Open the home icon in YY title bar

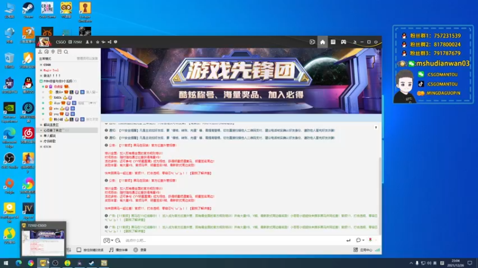tap(323, 42)
